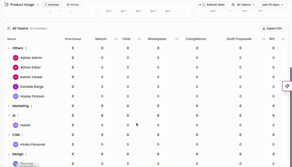
Task: Select the Adrian Viewer name
Action: coord(31,77)
